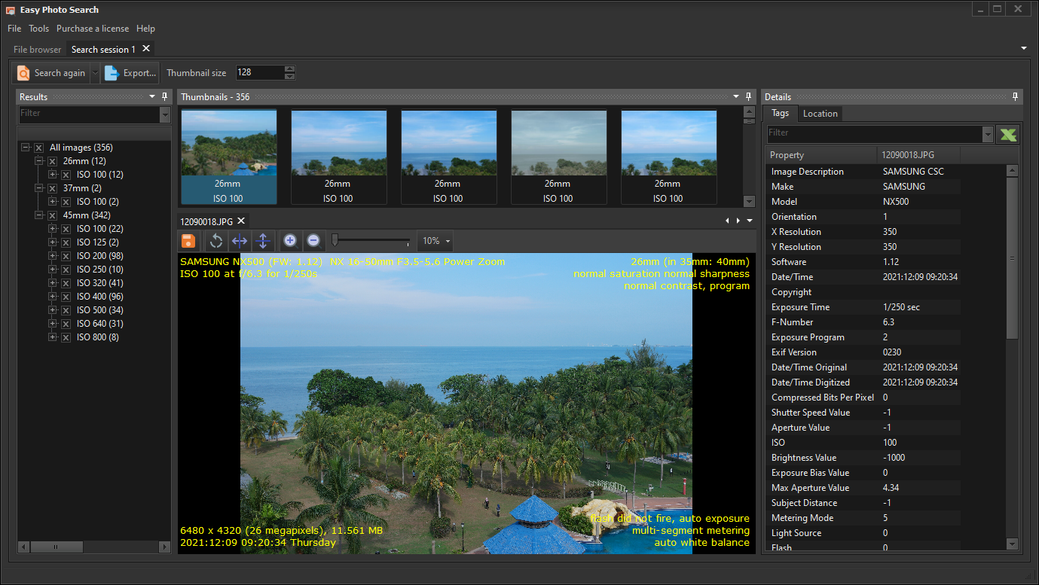This screenshot has width=1039, height=585.
Task: Expand the ISO 400 (96) tree node
Action: (53, 297)
